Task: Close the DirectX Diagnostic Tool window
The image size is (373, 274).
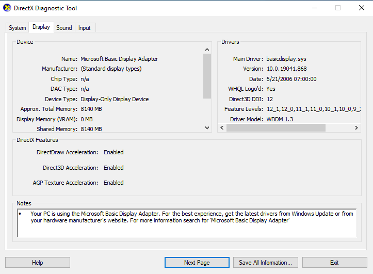Action: 361,8
